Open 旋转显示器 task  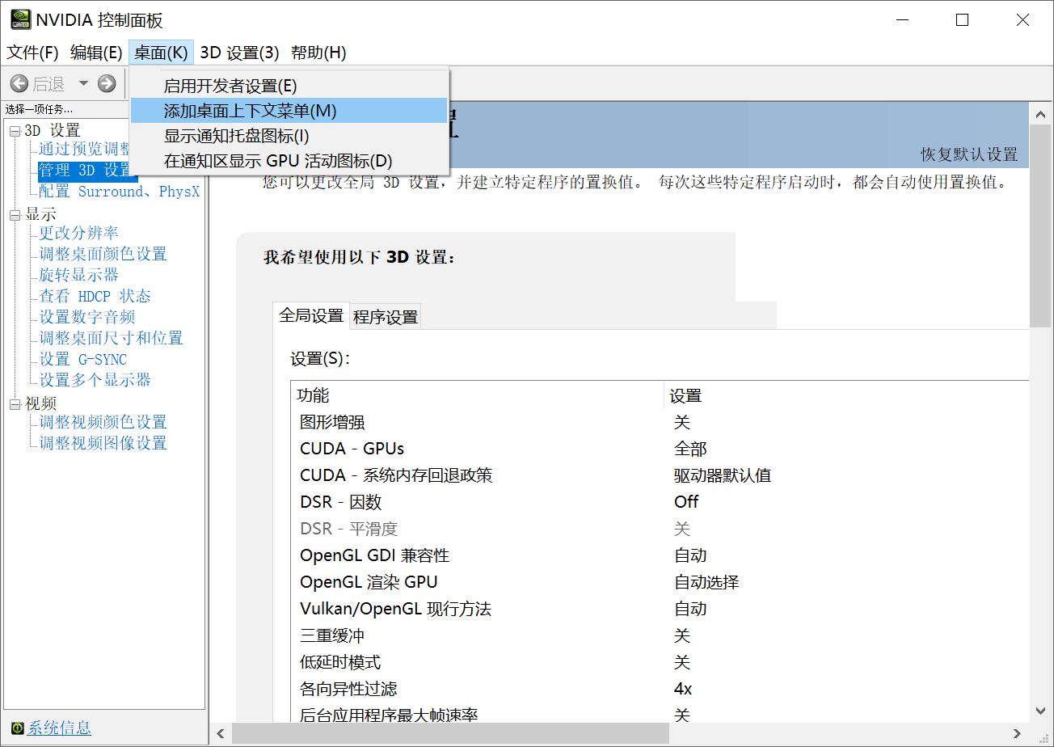click(x=79, y=275)
